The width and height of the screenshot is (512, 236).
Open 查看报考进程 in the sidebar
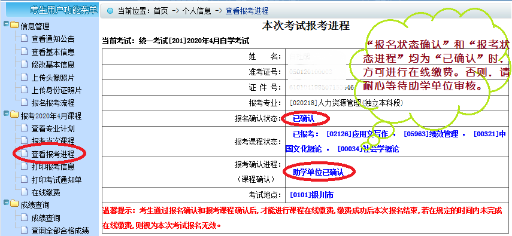pos(53,154)
